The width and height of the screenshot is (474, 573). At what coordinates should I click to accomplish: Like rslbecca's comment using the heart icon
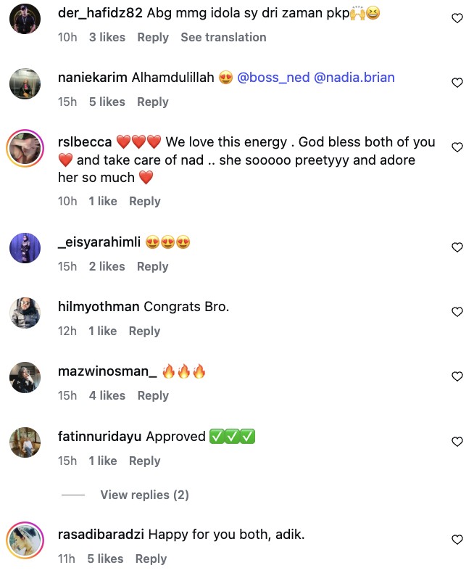[x=457, y=147]
